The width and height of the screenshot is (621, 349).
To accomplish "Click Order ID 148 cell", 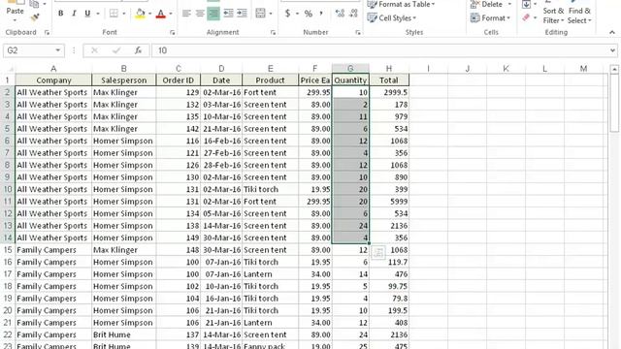I will (x=179, y=250).
